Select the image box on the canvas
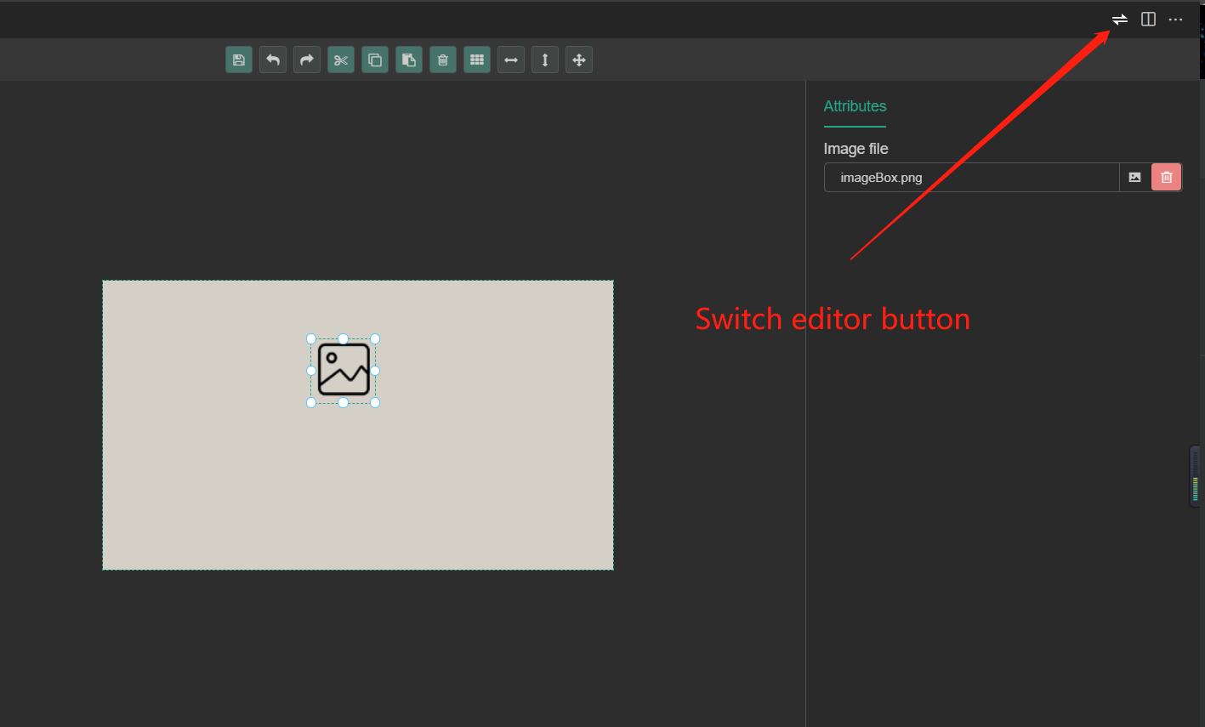1205x727 pixels. point(344,371)
